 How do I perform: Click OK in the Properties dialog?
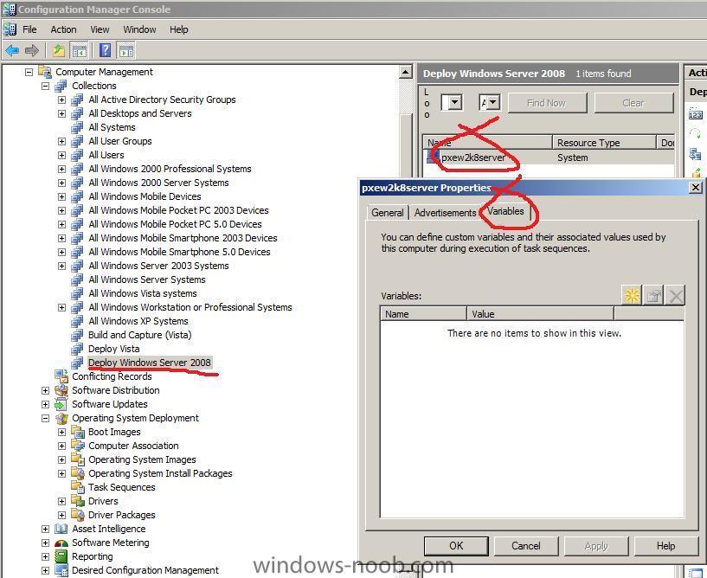point(456,545)
